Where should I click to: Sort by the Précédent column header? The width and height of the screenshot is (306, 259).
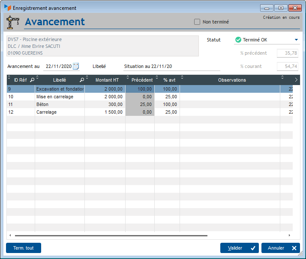point(141,80)
